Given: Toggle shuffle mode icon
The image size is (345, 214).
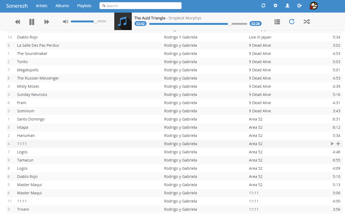Looking at the screenshot, I should [307, 22].
